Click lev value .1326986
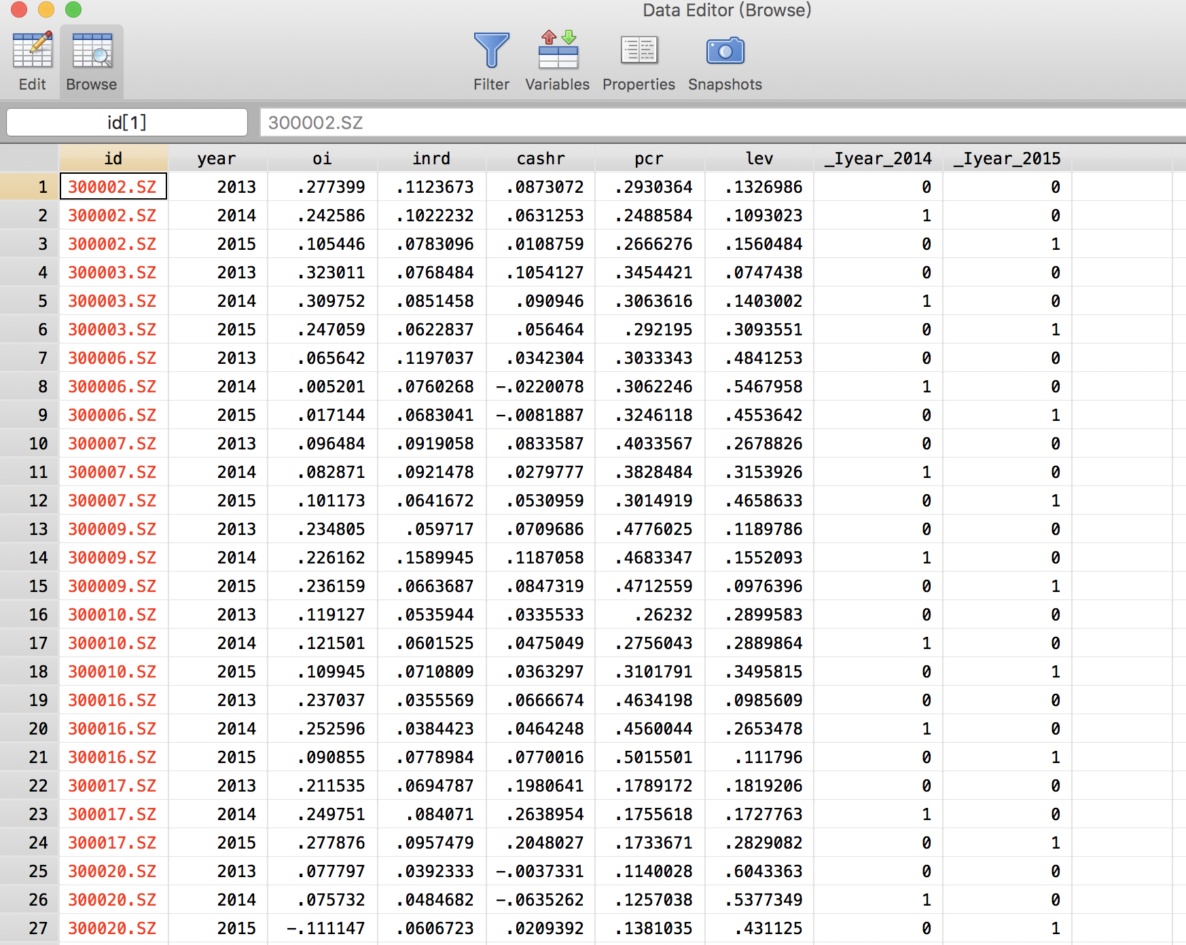This screenshot has width=1186, height=945. pos(763,187)
